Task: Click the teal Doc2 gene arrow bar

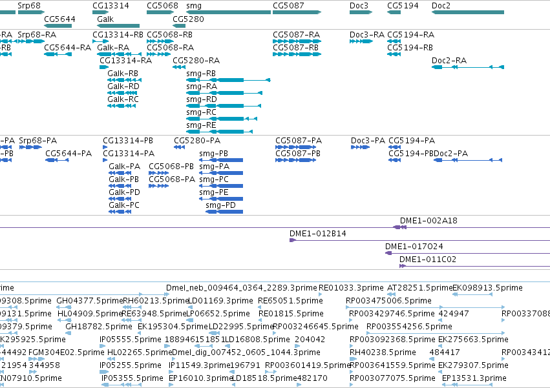Action: pyautogui.click(x=468, y=12)
